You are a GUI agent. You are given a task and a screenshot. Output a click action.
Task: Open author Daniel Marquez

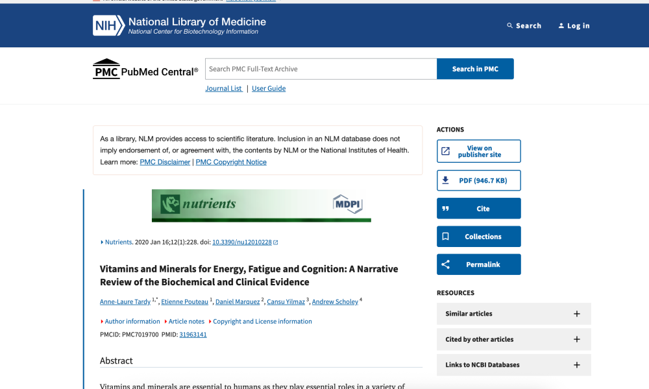[238, 301]
